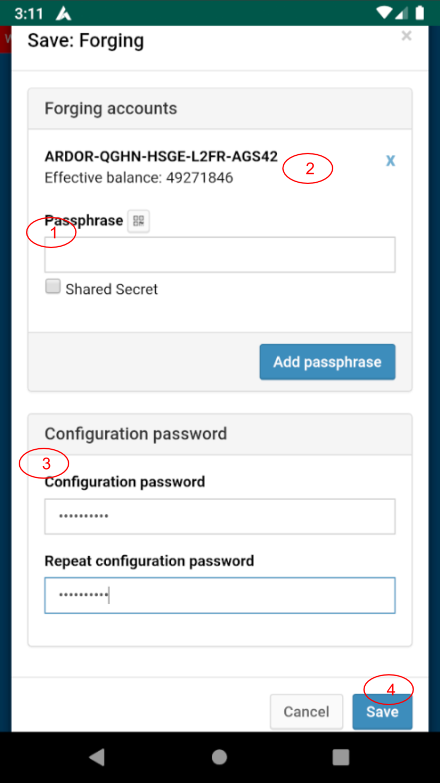Open recent apps with the square icon

(x=341, y=757)
